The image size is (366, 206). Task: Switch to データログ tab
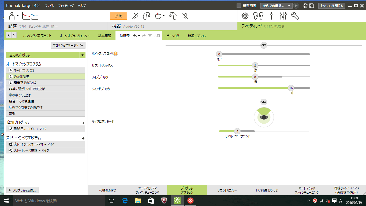coord(173,36)
